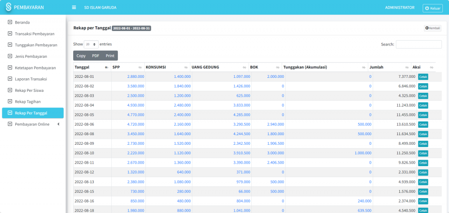Sort by Tunggakan (Akumulasi) column arrows
This screenshot has height=213, width=449.
(363, 67)
